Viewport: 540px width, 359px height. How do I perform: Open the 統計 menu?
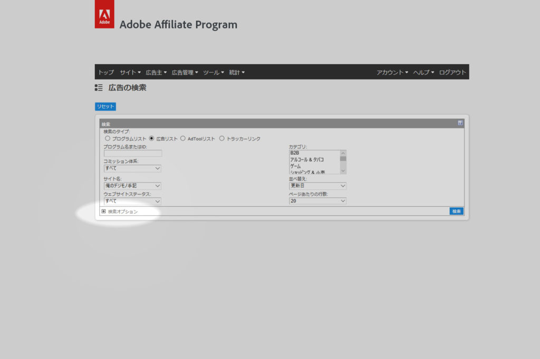[237, 72]
